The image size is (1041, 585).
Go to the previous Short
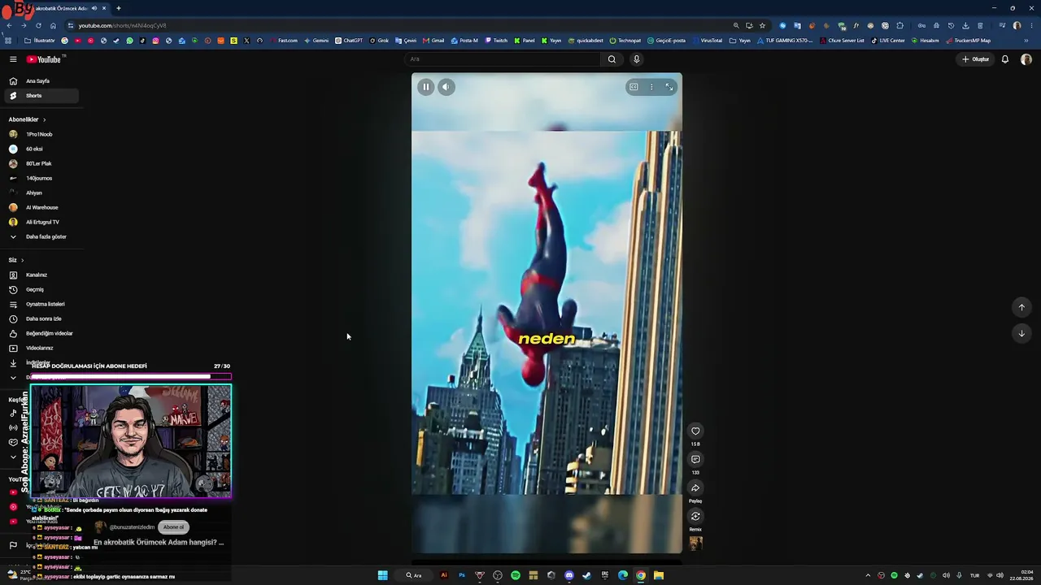1021,307
